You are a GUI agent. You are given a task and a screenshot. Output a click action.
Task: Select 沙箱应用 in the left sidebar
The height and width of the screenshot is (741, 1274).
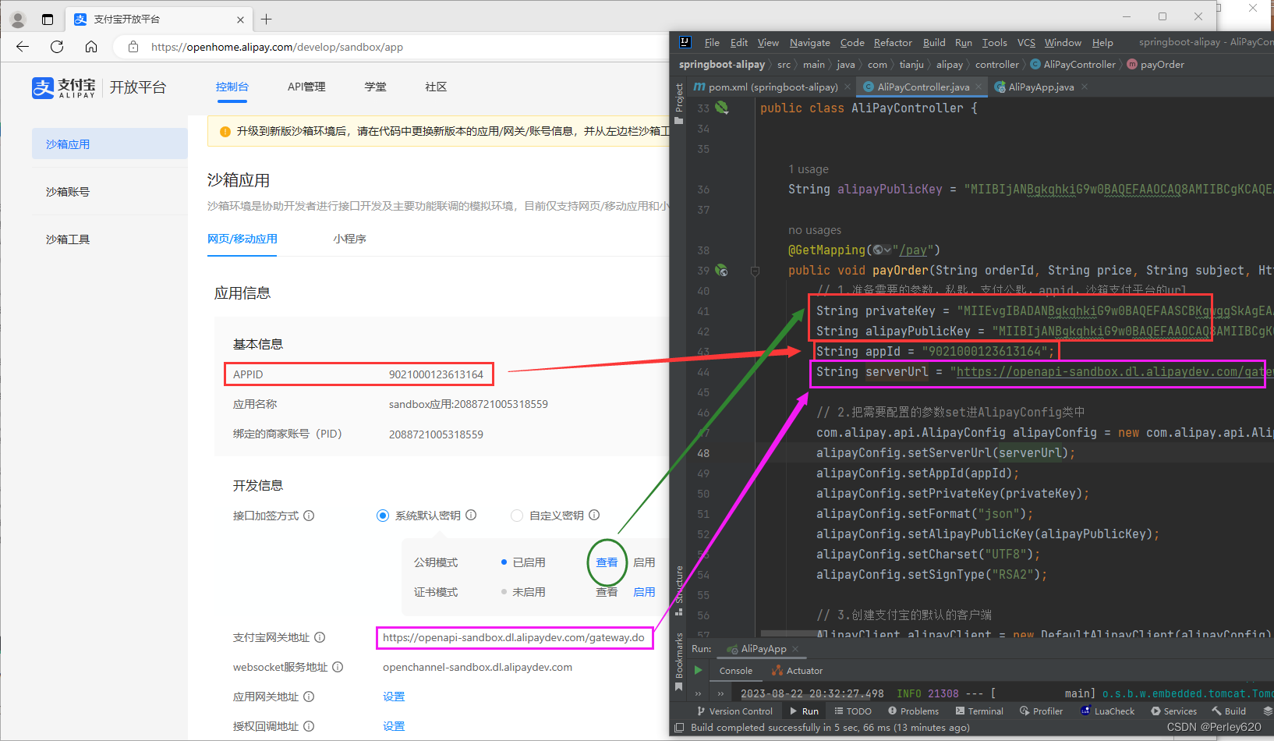tap(110, 144)
